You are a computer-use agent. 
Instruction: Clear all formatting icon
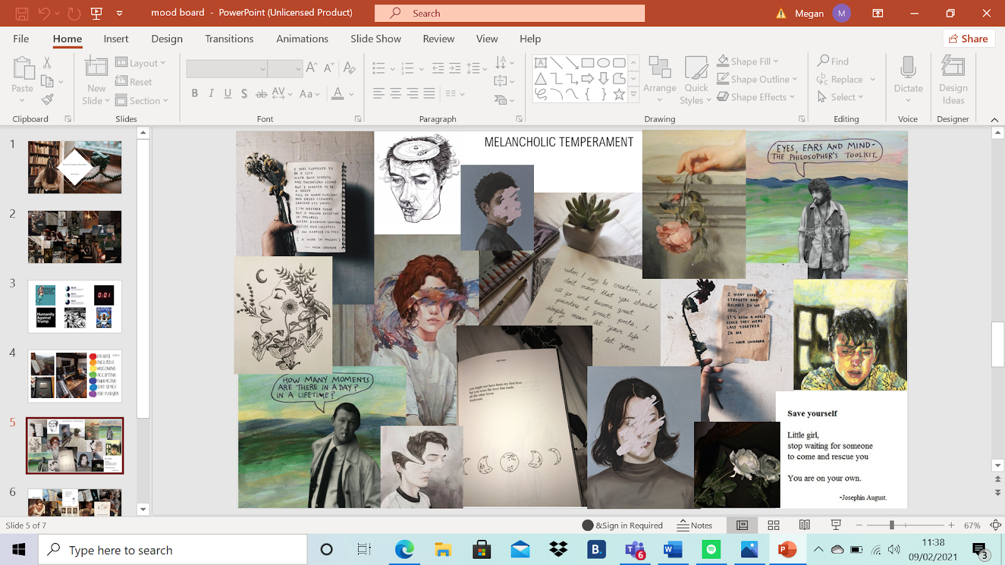pos(350,68)
